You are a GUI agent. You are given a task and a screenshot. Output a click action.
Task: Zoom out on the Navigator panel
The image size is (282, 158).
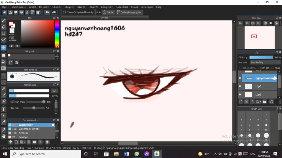click(258, 23)
